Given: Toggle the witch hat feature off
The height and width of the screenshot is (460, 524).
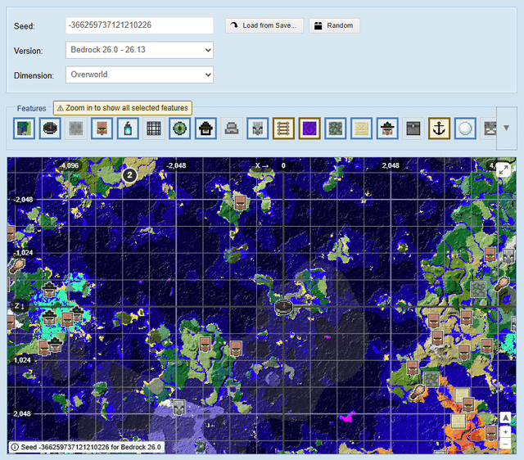Looking at the screenshot, I should [387, 129].
